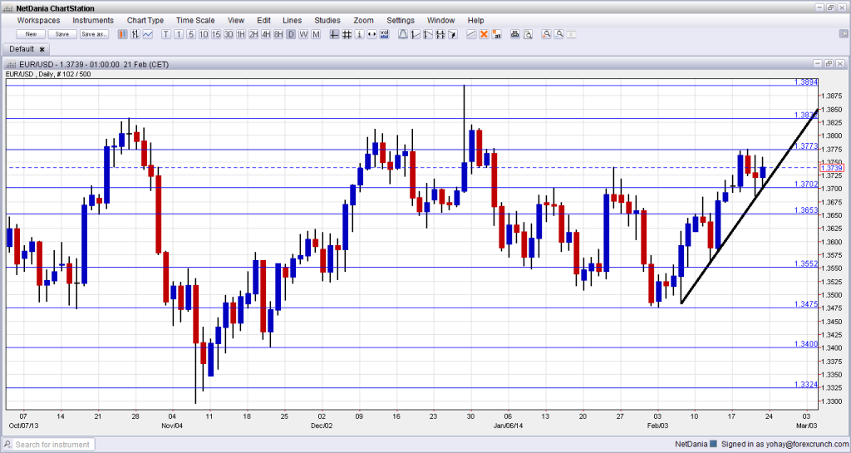The height and width of the screenshot is (453, 851).
Task: Open the Settings menu
Action: click(x=401, y=20)
